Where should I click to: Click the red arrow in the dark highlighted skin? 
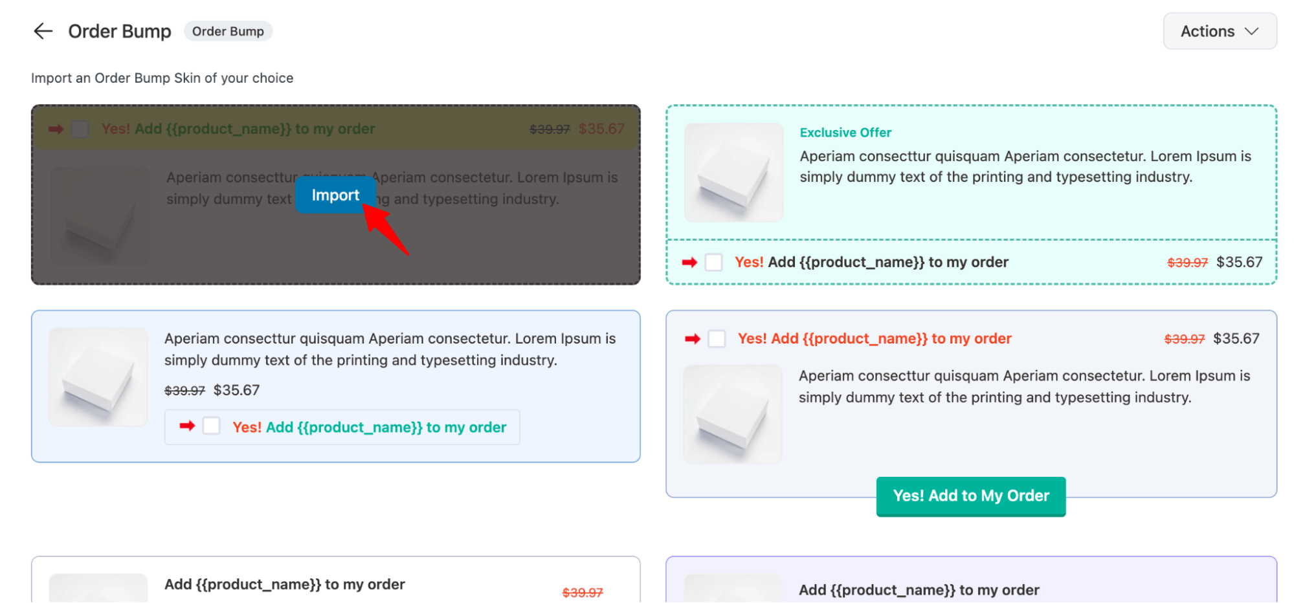[x=54, y=129]
